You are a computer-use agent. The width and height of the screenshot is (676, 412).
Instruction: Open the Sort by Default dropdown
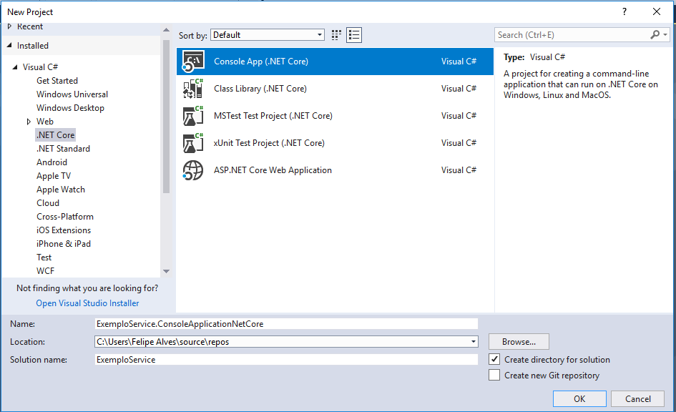268,35
